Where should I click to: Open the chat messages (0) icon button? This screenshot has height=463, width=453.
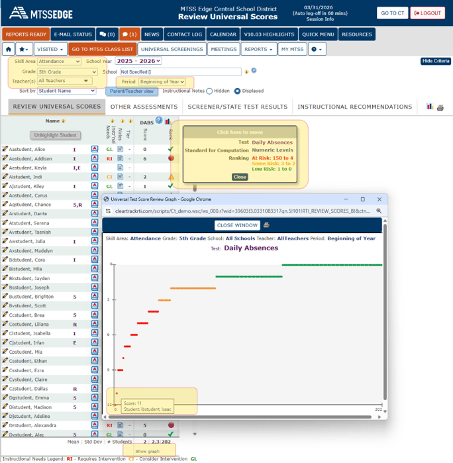tap(107, 34)
